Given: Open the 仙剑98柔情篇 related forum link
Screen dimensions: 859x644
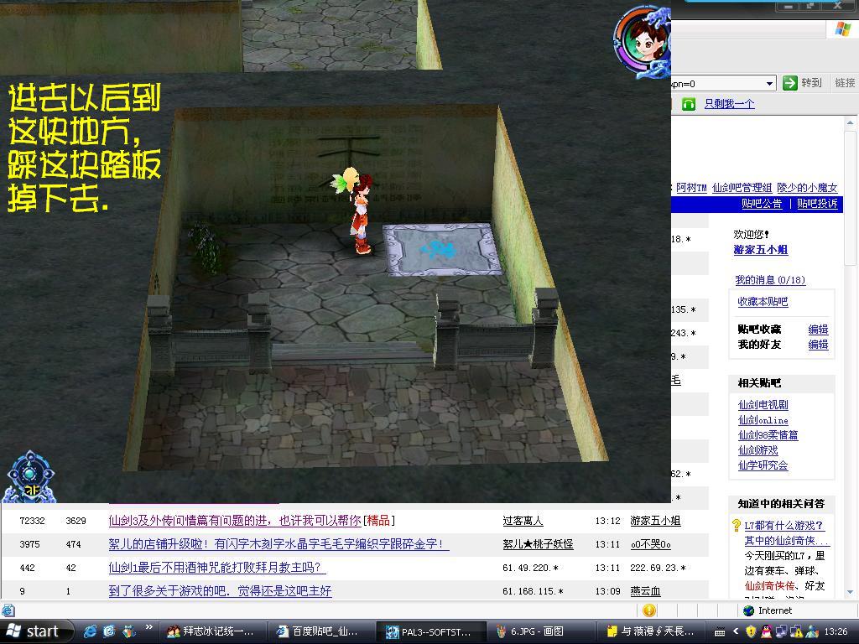Looking at the screenshot, I should [768, 435].
